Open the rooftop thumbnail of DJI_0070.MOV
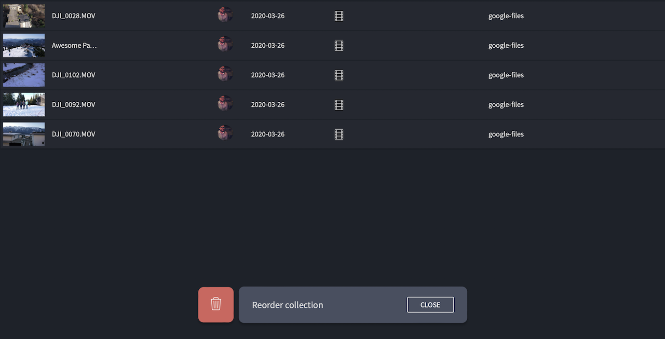This screenshot has height=339, width=665. point(23,134)
